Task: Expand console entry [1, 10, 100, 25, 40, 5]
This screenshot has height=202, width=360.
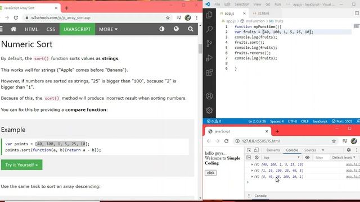Action: point(252,171)
